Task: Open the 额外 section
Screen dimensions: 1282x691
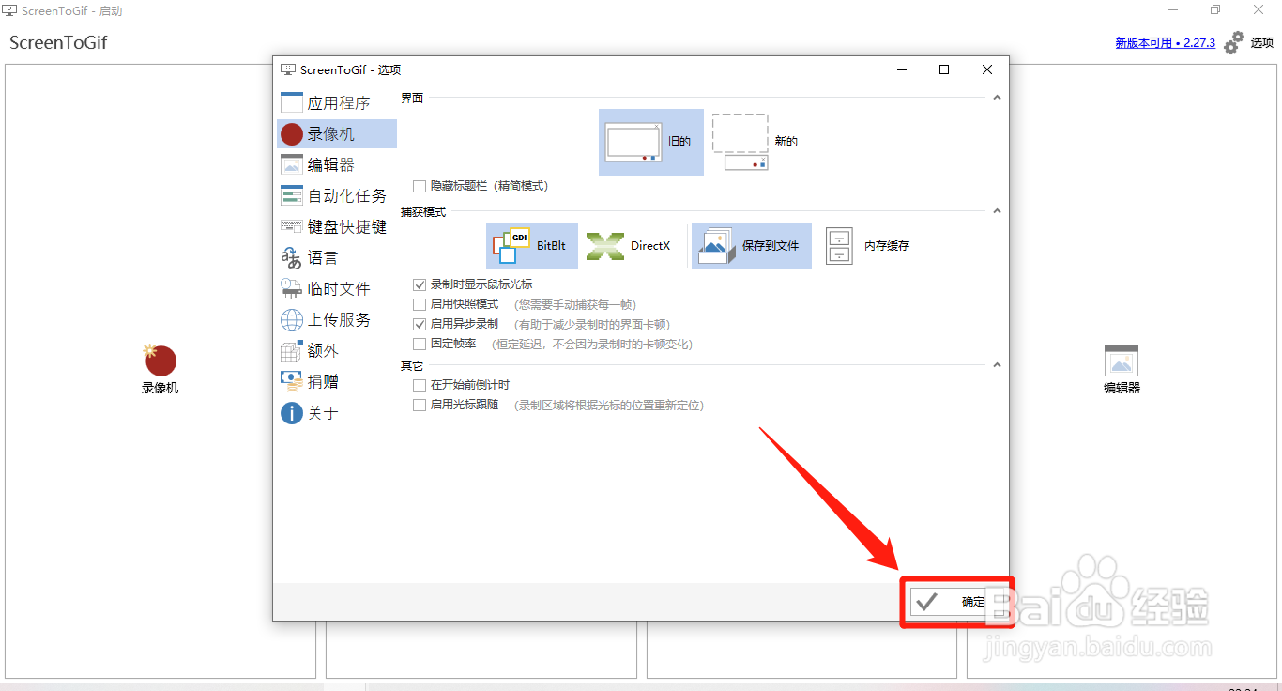Action: click(x=337, y=351)
